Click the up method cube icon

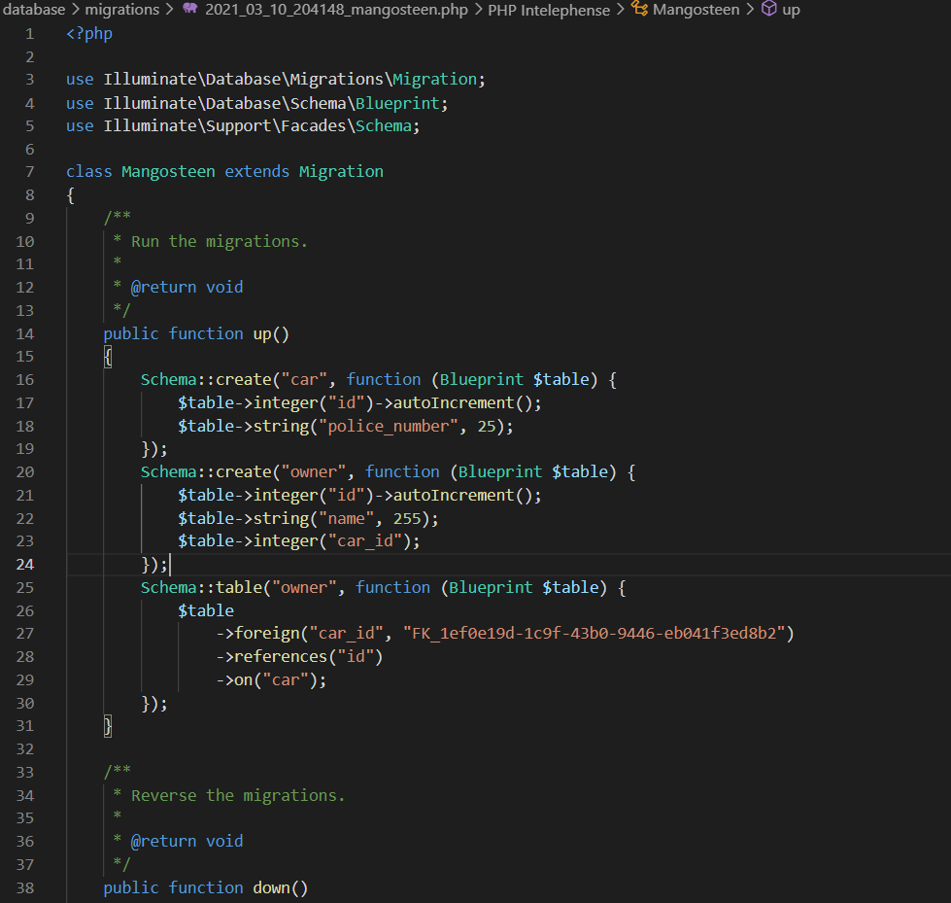tap(768, 9)
